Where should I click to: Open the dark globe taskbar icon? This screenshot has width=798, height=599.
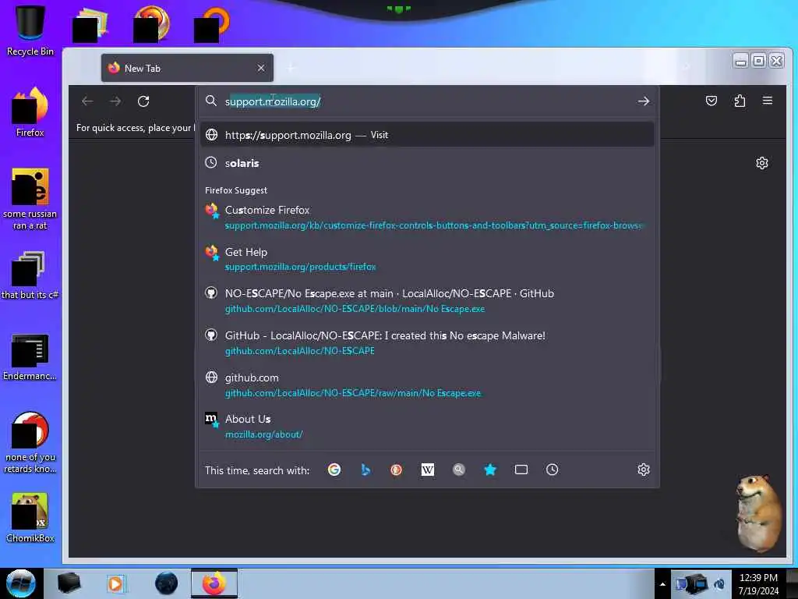click(167, 583)
